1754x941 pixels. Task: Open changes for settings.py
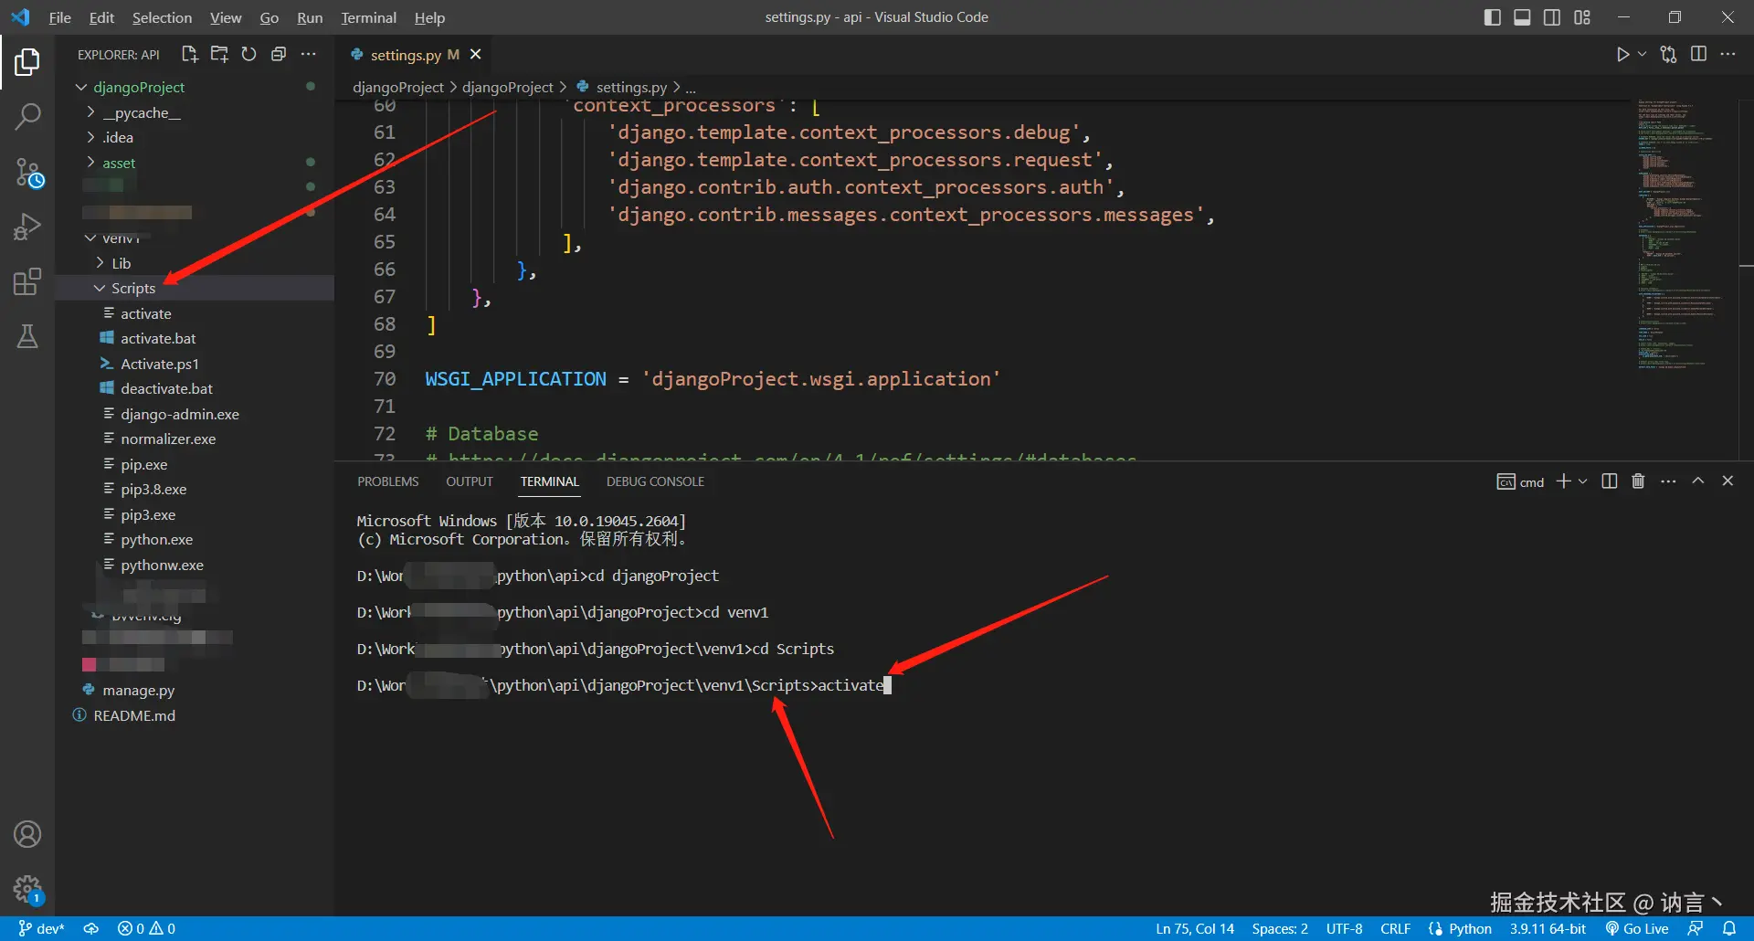pos(1668,54)
